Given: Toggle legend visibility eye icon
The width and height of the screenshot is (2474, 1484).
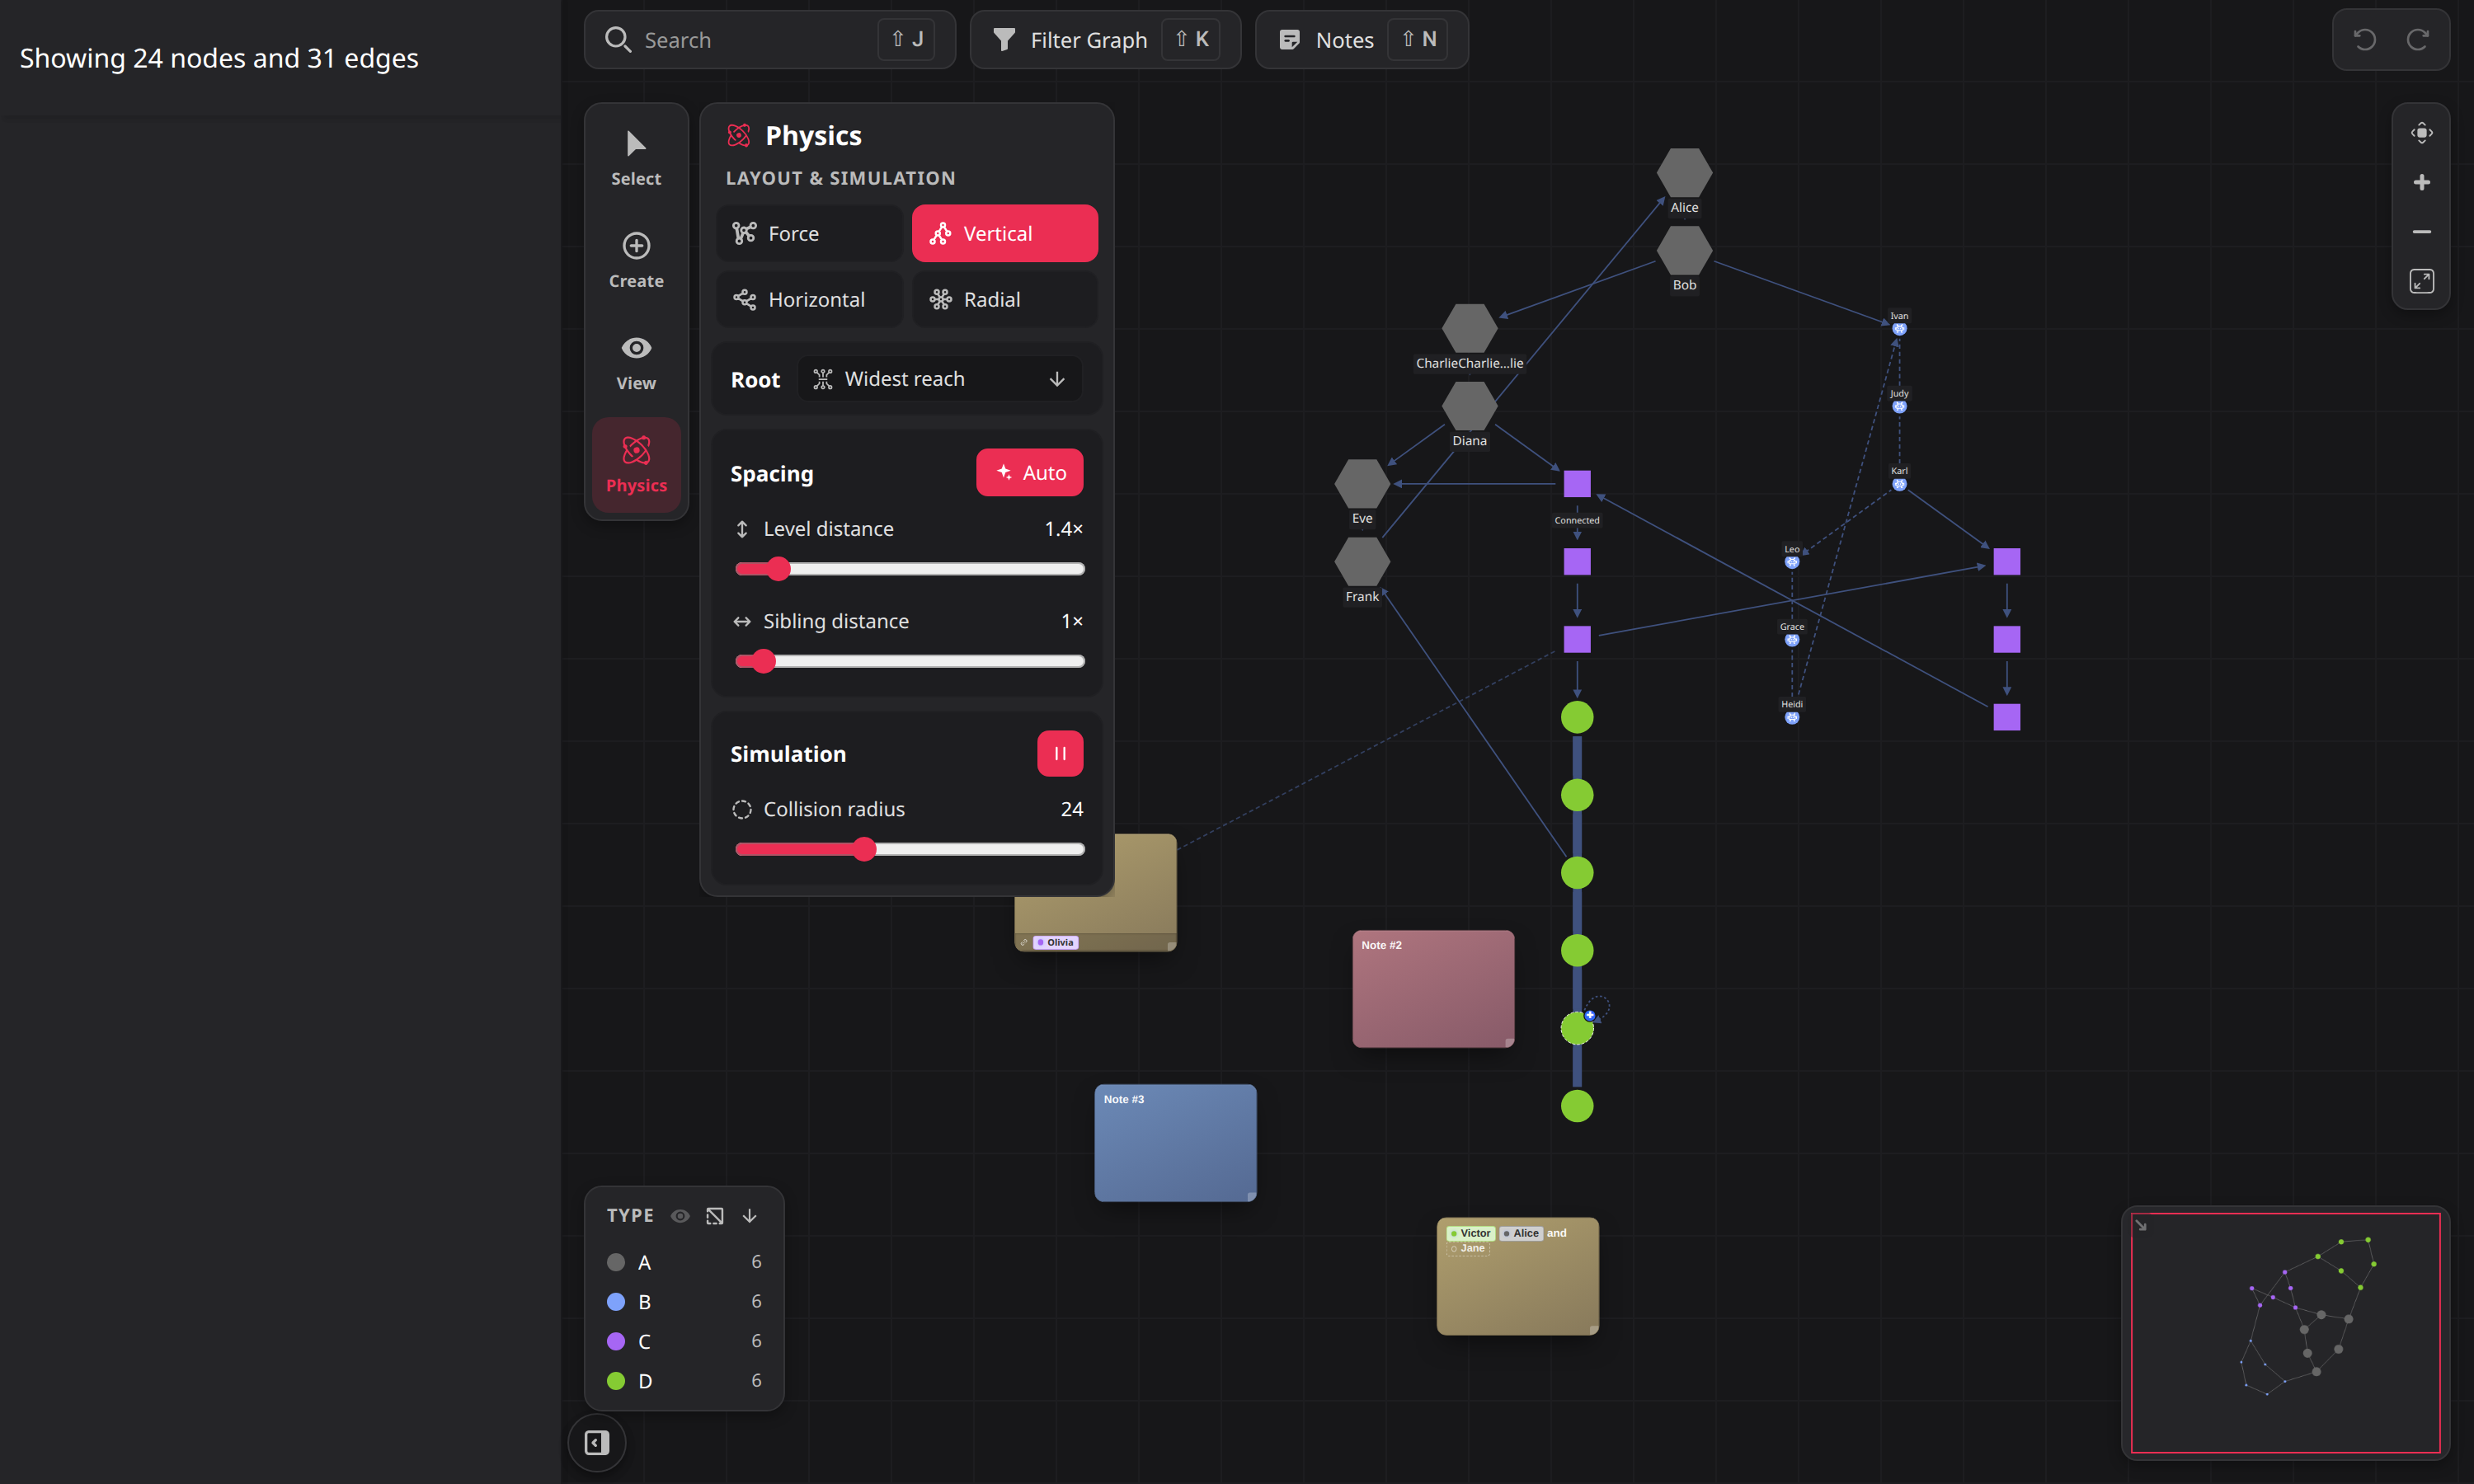Looking at the screenshot, I should 680,1216.
